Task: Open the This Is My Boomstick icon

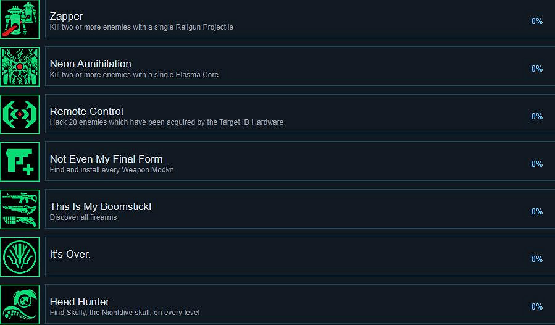Action: click(20, 209)
